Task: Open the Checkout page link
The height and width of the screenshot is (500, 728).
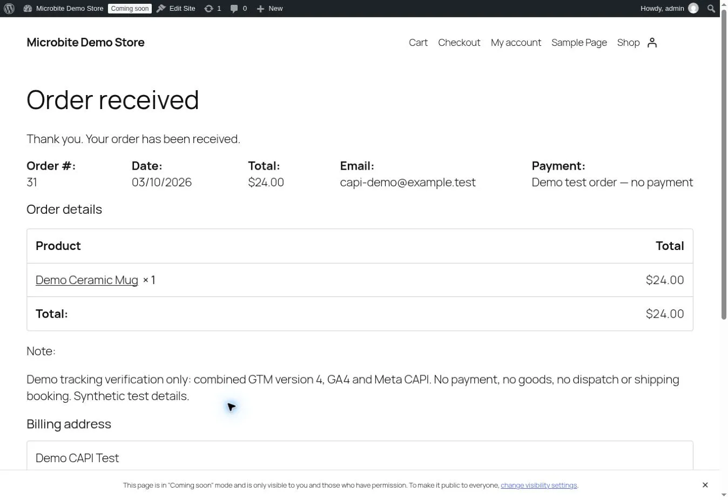Action: [459, 43]
